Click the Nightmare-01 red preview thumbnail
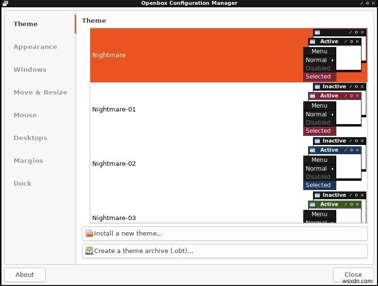The height and width of the screenshot is (286, 378). tap(335, 109)
